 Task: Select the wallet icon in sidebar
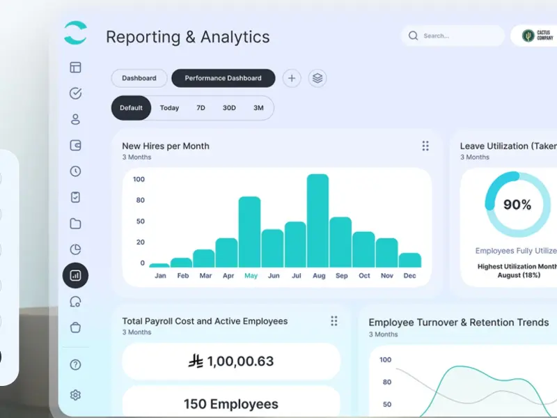[75, 145]
